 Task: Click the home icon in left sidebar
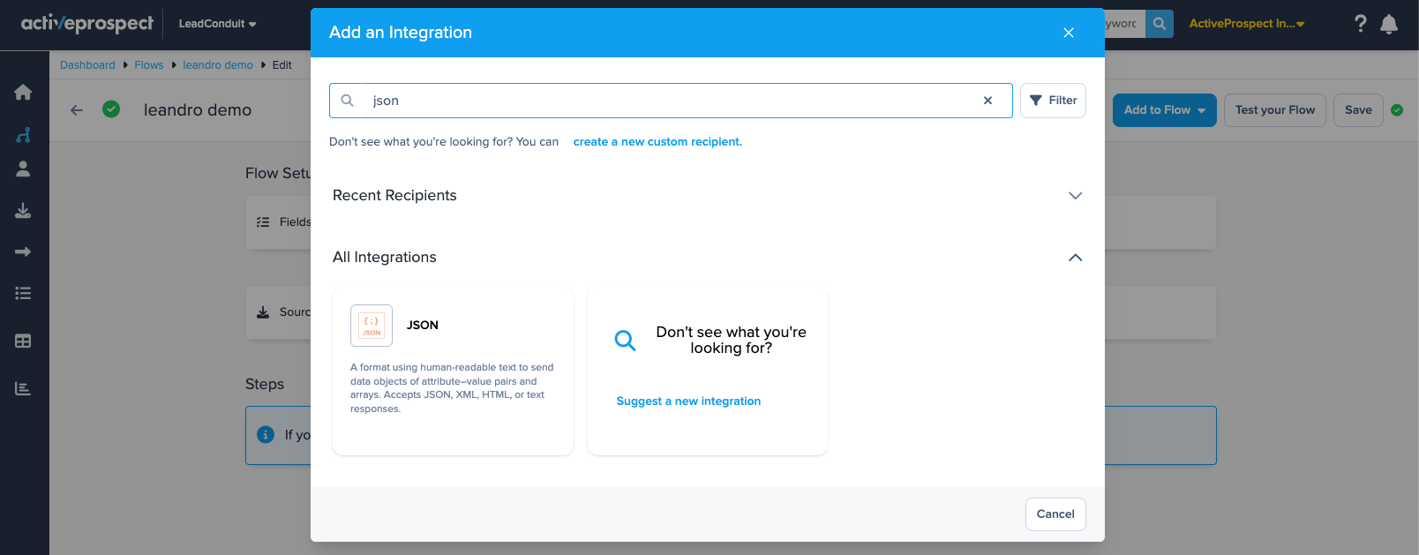pyautogui.click(x=24, y=93)
